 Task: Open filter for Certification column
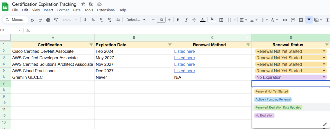coord(91,45)
